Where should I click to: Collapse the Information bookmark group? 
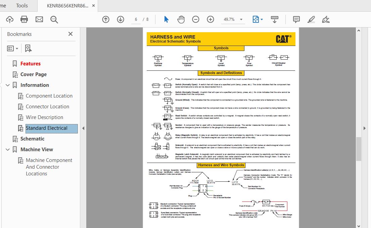point(8,85)
